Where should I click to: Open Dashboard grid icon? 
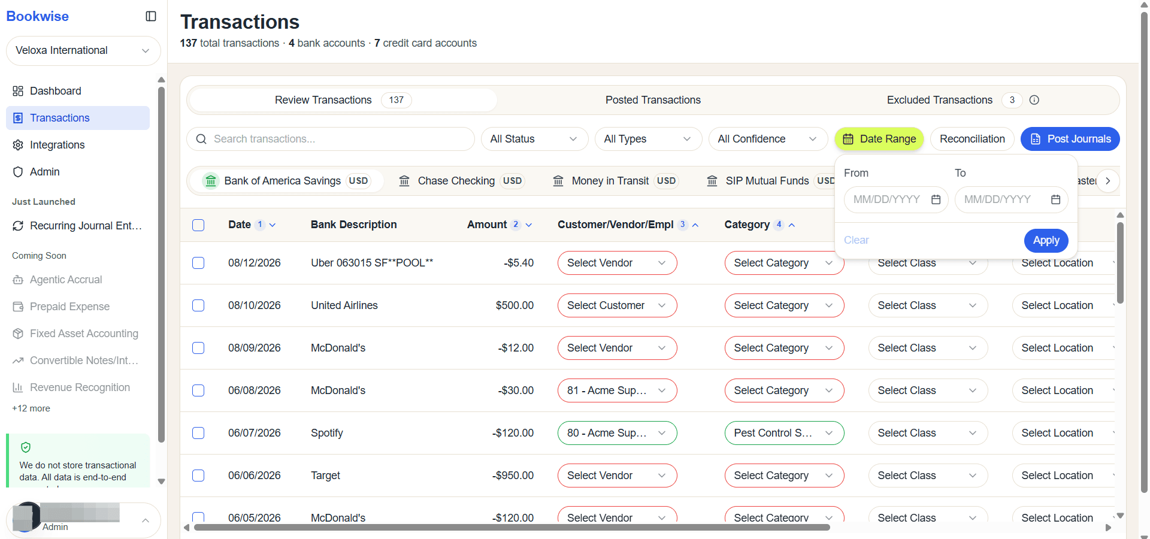click(18, 91)
